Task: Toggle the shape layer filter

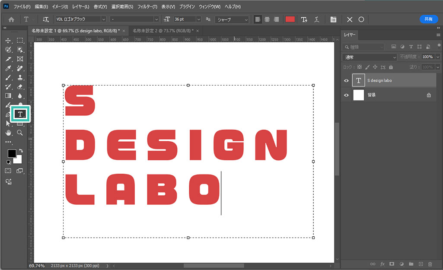Action: tap(420, 47)
